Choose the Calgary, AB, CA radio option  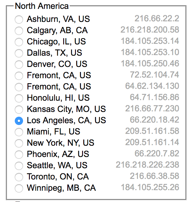(19, 31)
